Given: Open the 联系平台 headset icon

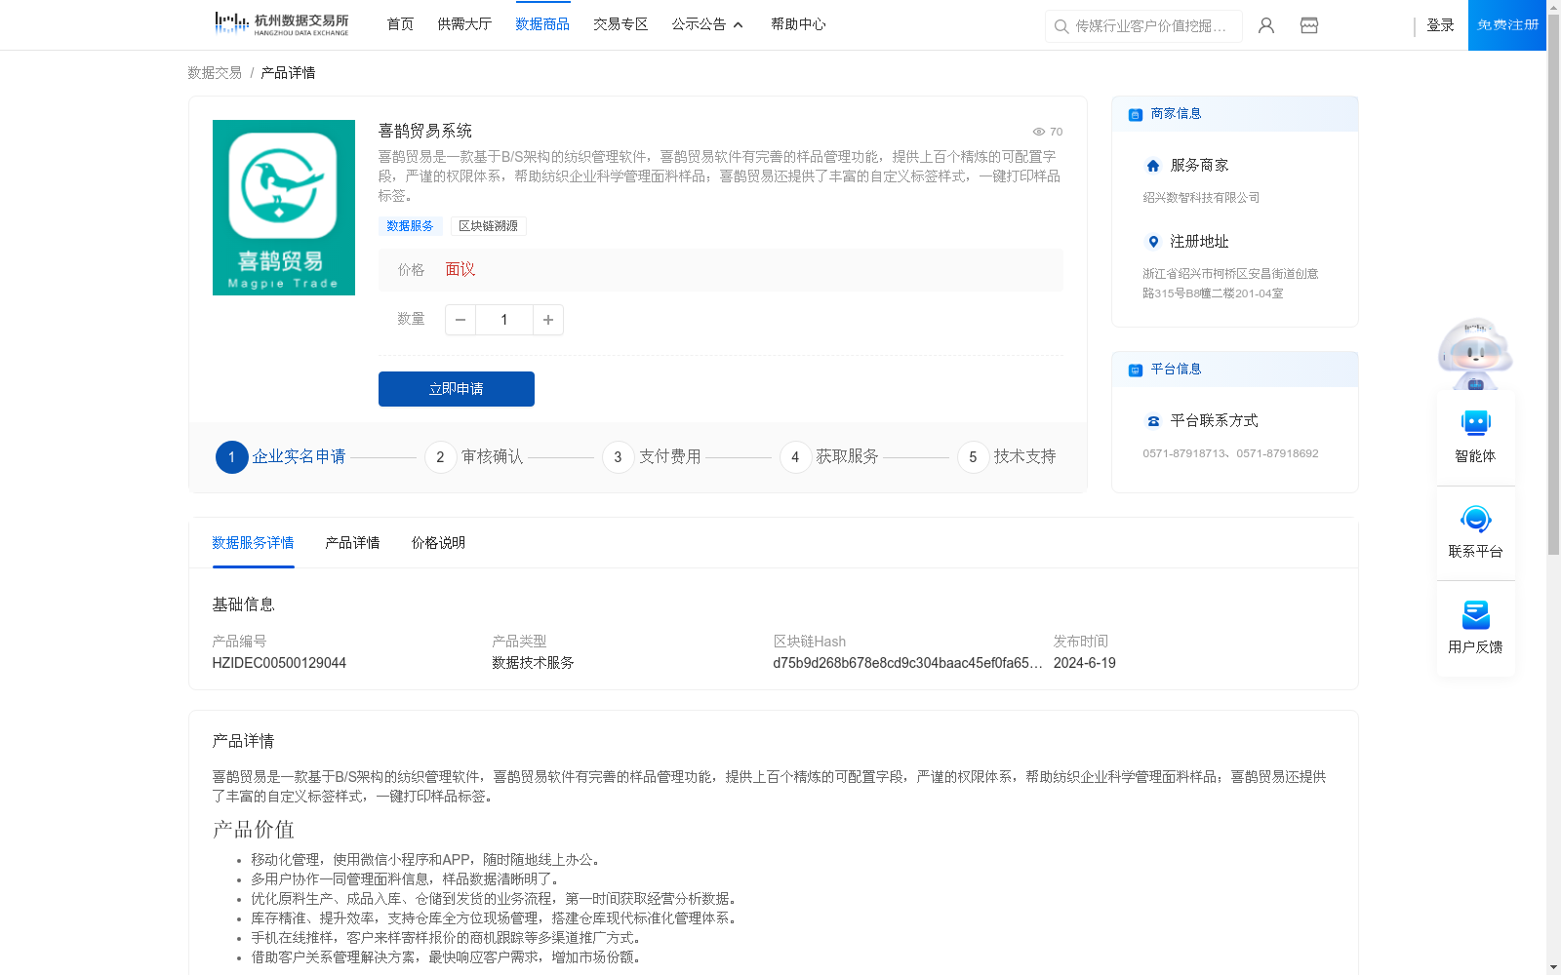Looking at the screenshot, I should pos(1475,519).
